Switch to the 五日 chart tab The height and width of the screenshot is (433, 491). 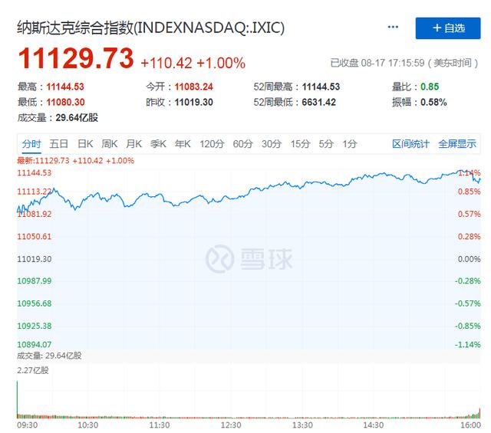(59, 144)
